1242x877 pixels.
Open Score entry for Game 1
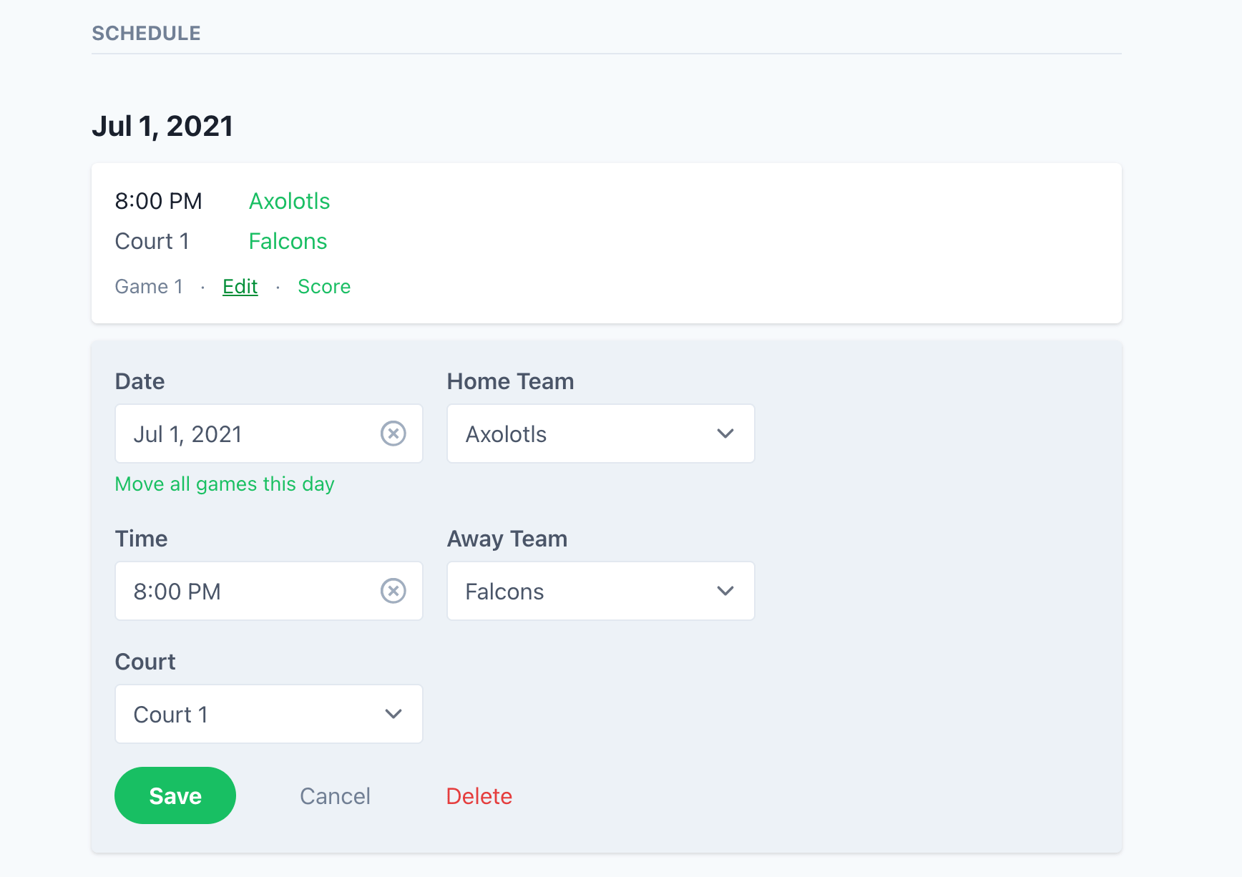coord(324,286)
